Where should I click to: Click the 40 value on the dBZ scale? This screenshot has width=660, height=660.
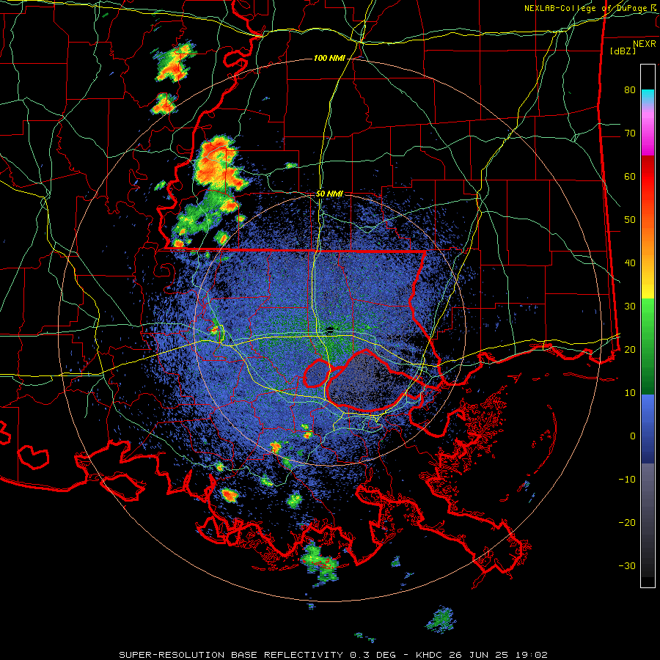(x=630, y=263)
